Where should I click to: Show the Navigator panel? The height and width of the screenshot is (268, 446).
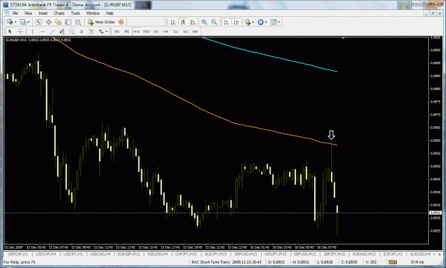tap(59, 22)
